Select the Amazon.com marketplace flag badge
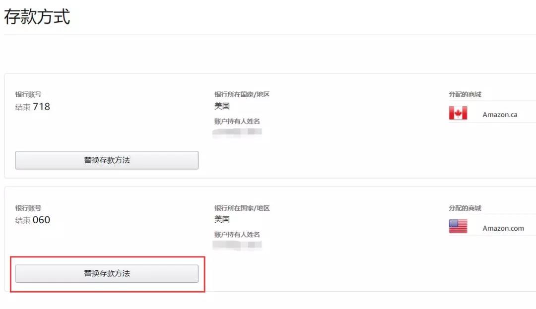Screen dimensions: 536x309 point(458,227)
